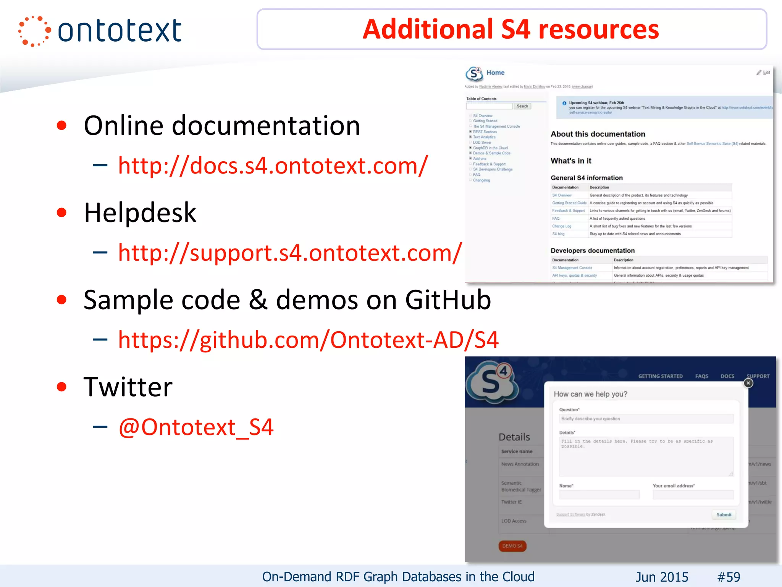Click S4 blog table link
The width and height of the screenshot is (782, 587).
coord(558,234)
